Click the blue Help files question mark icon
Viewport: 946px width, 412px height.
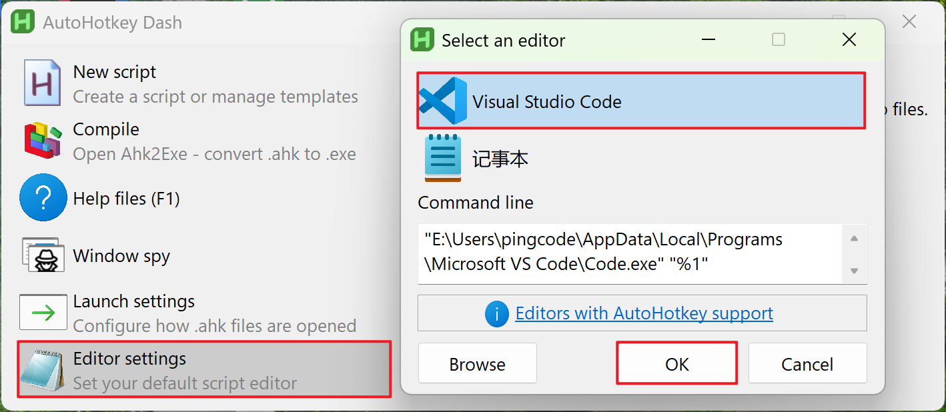click(43, 198)
